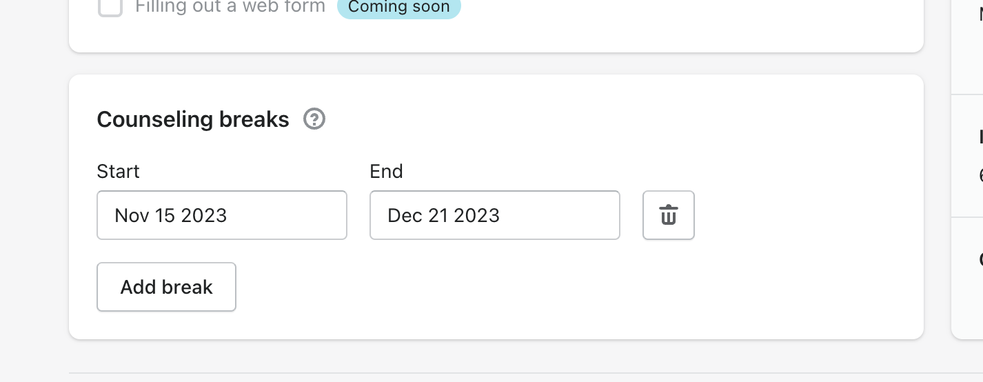Open Counseling breaks help tooltip

tap(314, 119)
